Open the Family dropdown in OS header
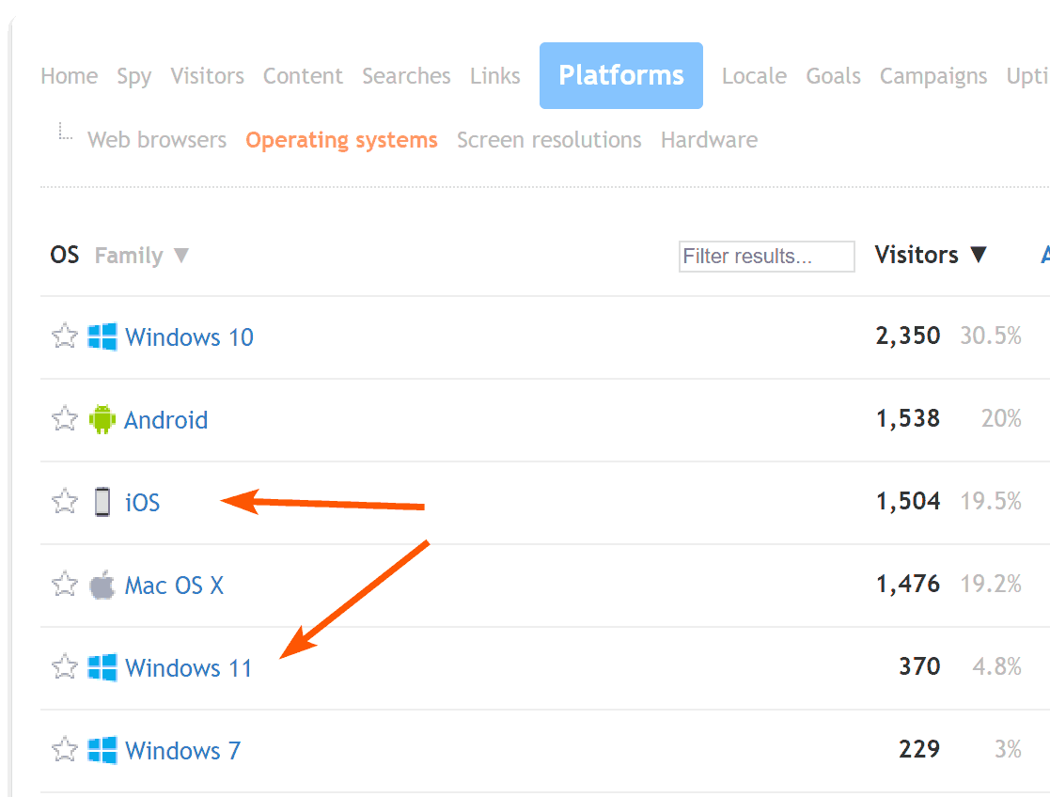This screenshot has width=1050, height=797. coord(141,256)
